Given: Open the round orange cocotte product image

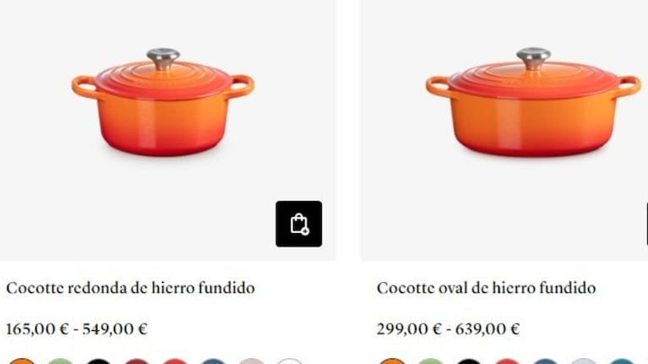Looking at the screenshot, I should (163, 102).
